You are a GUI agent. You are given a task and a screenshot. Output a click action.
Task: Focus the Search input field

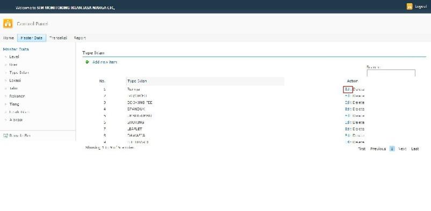[x=391, y=73]
